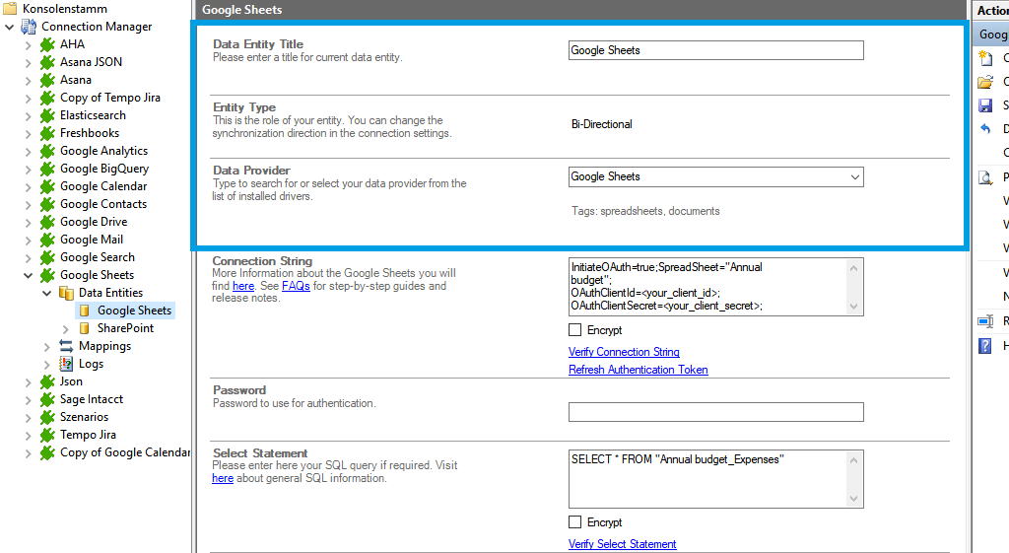Open the Data Provider dropdown

coord(853,177)
